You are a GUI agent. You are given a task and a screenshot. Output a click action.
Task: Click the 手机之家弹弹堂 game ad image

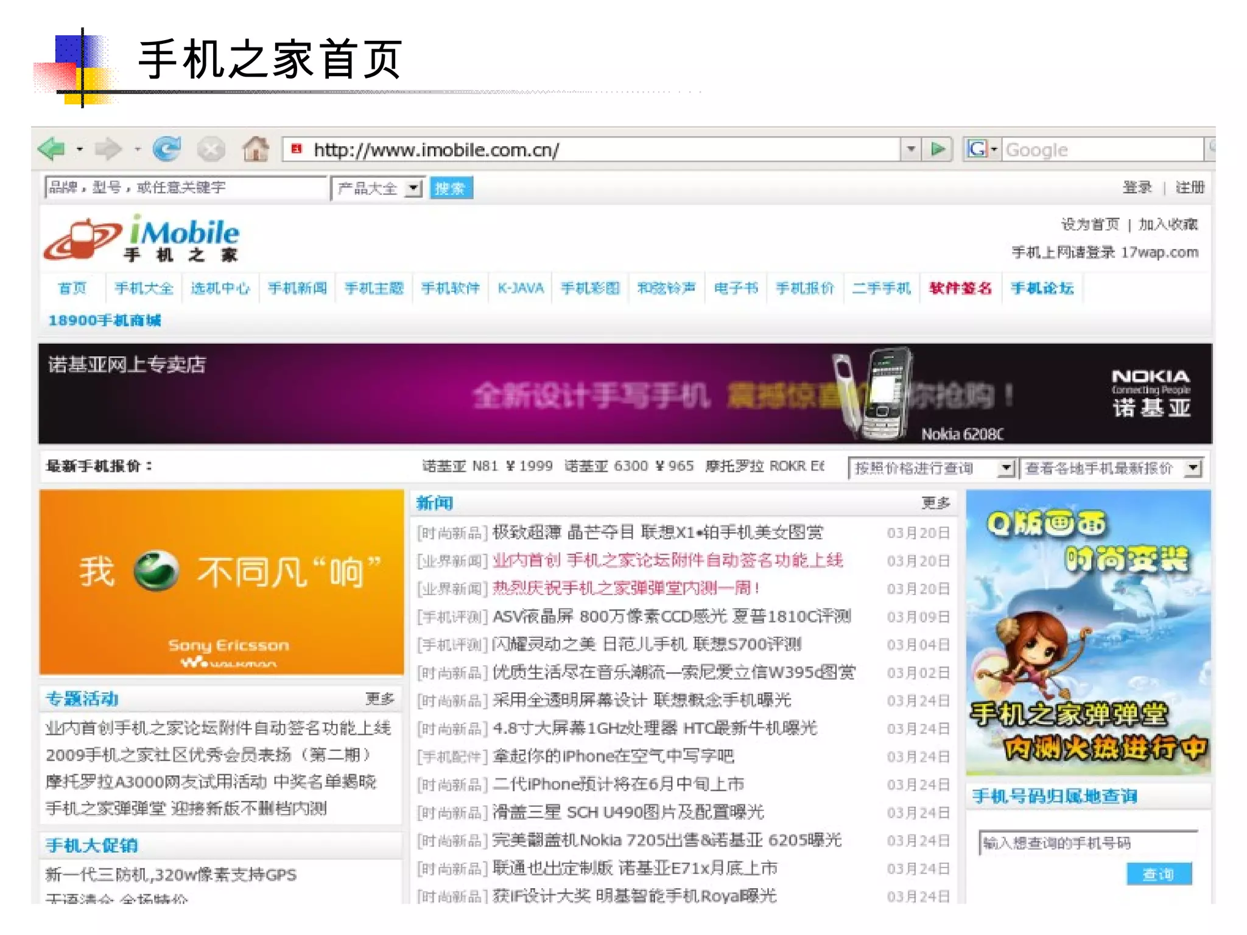1088,632
